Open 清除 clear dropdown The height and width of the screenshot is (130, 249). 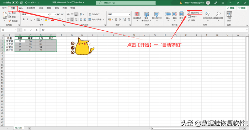pos(192,20)
